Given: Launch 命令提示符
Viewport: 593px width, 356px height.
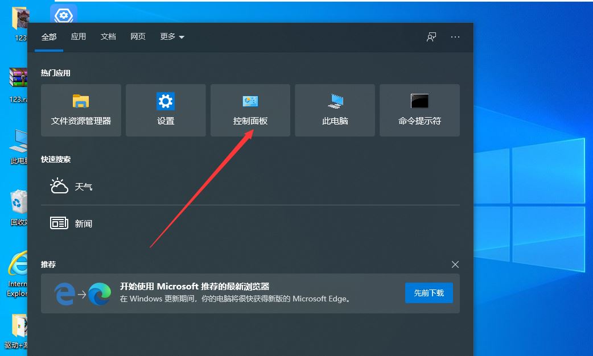Looking at the screenshot, I should (419, 110).
